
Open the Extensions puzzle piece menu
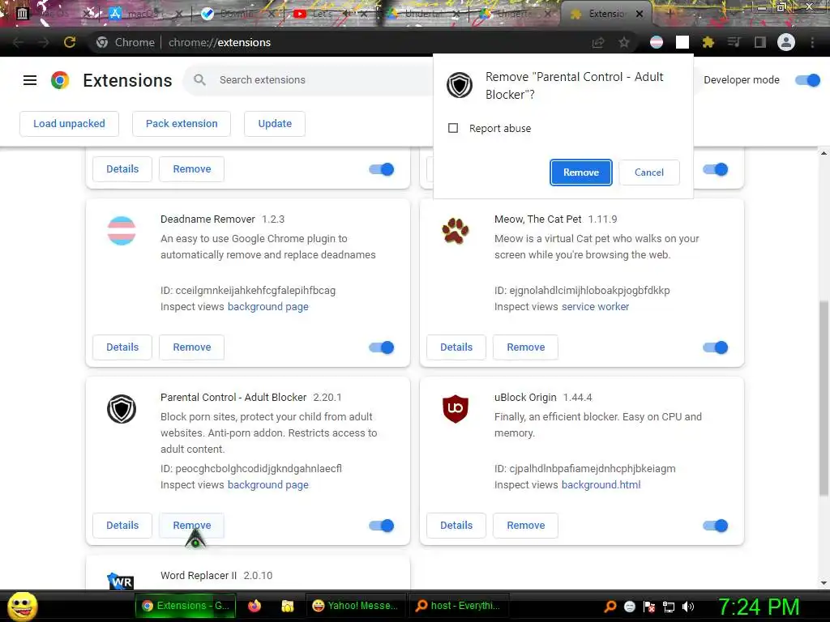[708, 42]
